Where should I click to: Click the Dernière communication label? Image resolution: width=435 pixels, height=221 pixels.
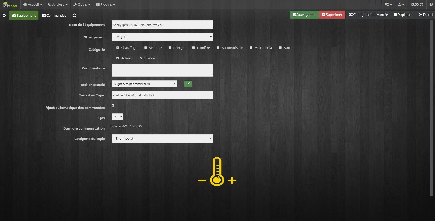84,128
